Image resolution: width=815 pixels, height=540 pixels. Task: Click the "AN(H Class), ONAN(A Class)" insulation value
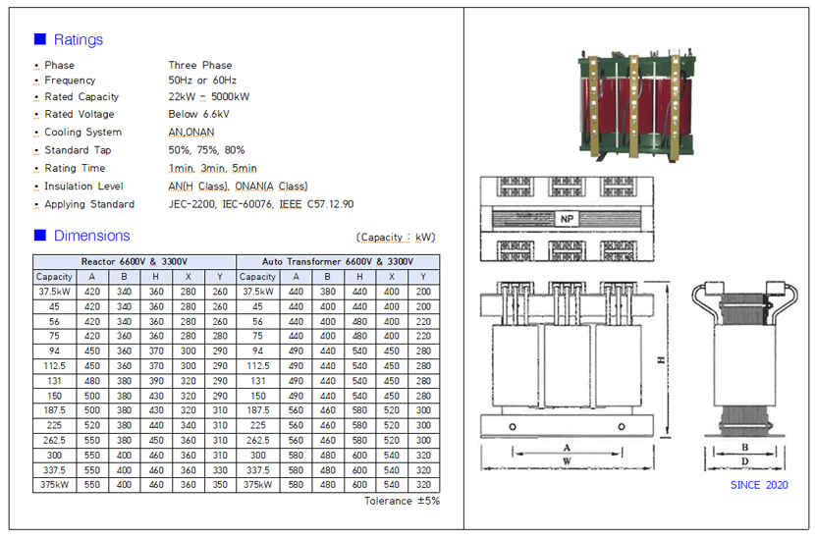click(238, 187)
